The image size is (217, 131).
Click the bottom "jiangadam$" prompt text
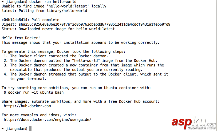[17, 129]
